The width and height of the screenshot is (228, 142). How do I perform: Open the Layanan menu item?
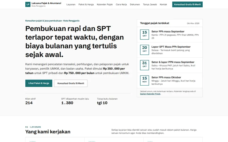pos(71,5)
